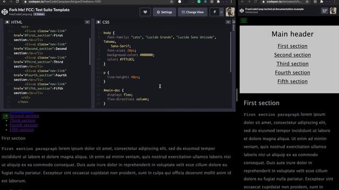Open CSS editor settings gear icon
339x190 pixels.
coord(99,22)
